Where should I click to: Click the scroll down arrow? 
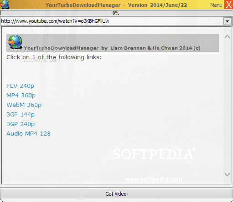coord(227,174)
